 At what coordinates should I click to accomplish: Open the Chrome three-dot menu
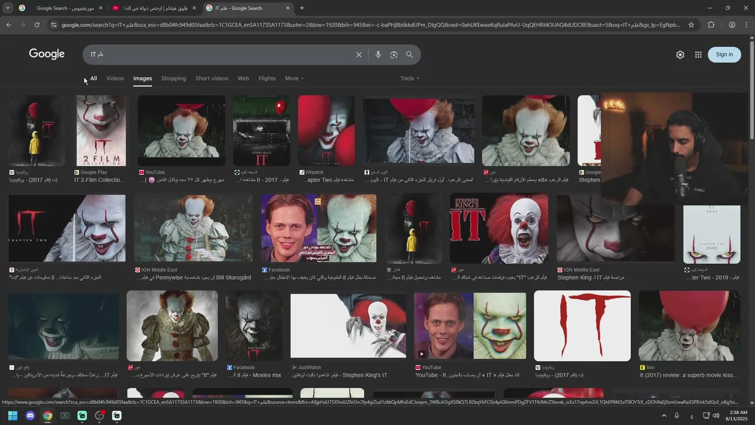pos(746,25)
